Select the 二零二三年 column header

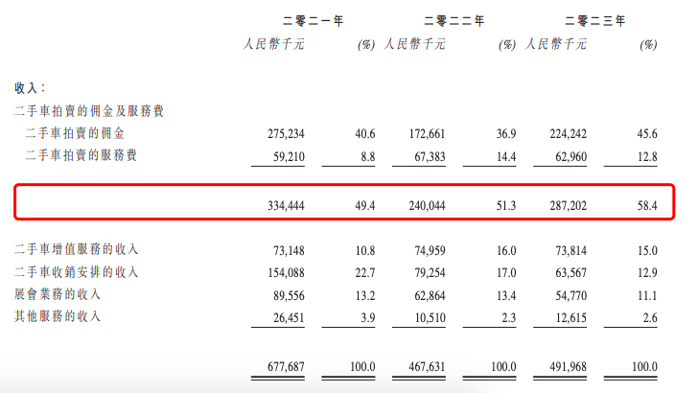[596, 20]
